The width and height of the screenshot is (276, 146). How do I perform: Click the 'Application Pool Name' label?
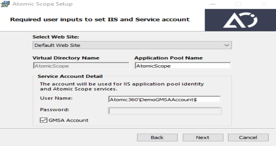point(168,58)
